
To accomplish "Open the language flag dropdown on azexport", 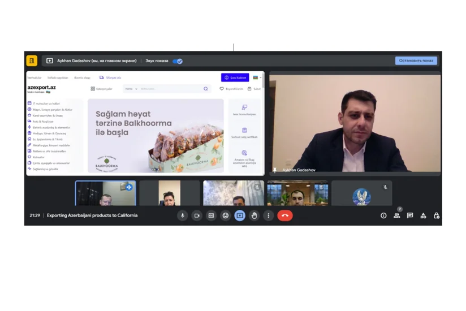I will pyautogui.click(x=257, y=77).
